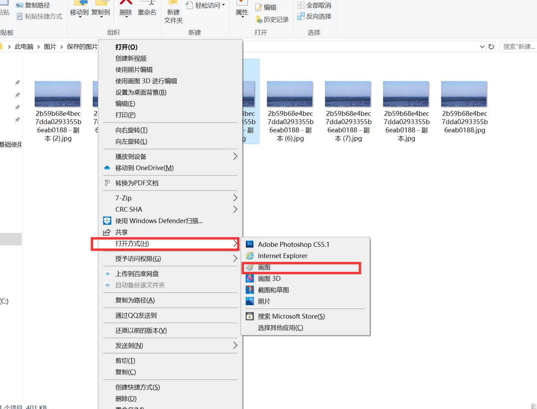Image resolution: width=537 pixels, height=409 pixels.
Task: Expand the 7-Zip submenu arrow
Action: click(x=235, y=198)
